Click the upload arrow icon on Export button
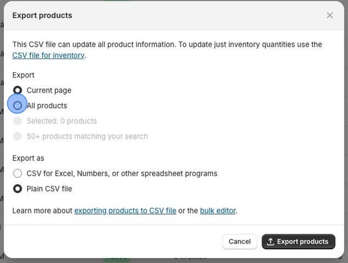Screen dimensions: 348x263 click(x=270, y=242)
